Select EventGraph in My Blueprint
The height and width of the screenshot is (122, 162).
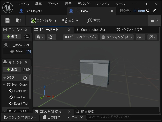coord(17,85)
